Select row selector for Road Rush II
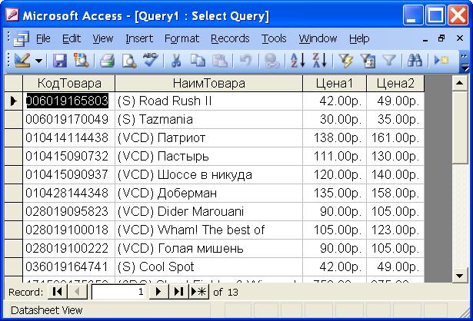This screenshot has width=473, height=321. [14, 101]
